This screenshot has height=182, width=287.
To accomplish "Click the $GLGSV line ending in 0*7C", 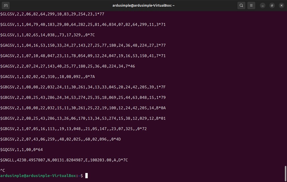I will pos(47,35).
